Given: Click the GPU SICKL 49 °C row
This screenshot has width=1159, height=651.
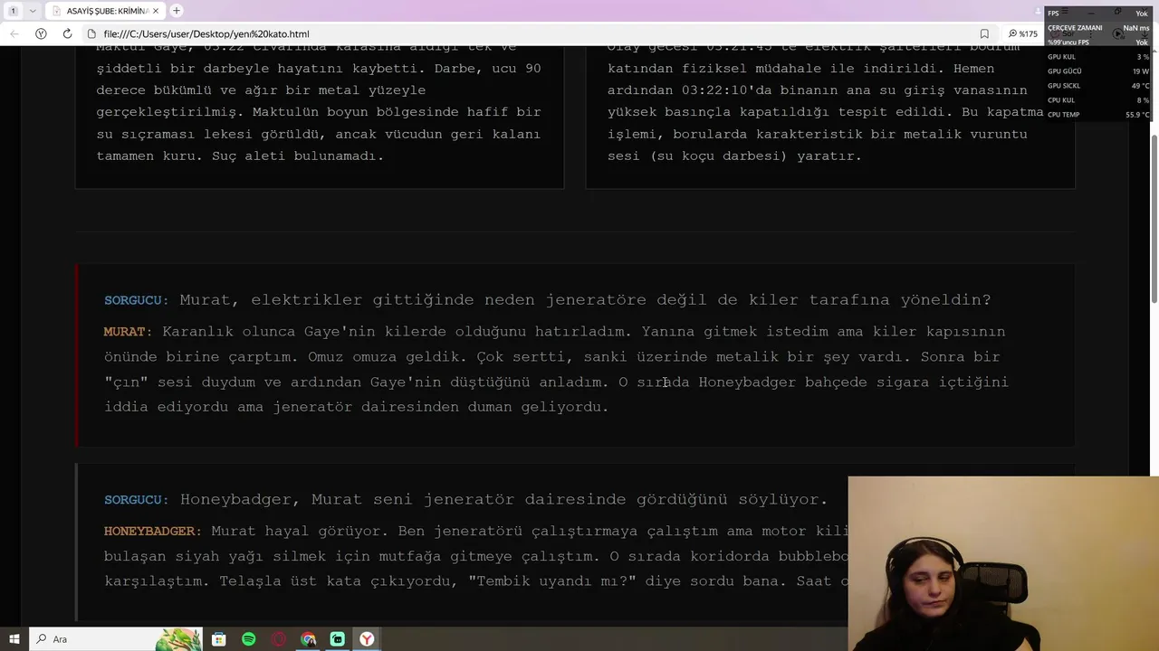Looking at the screenshot, I should tap(1098, 86).
